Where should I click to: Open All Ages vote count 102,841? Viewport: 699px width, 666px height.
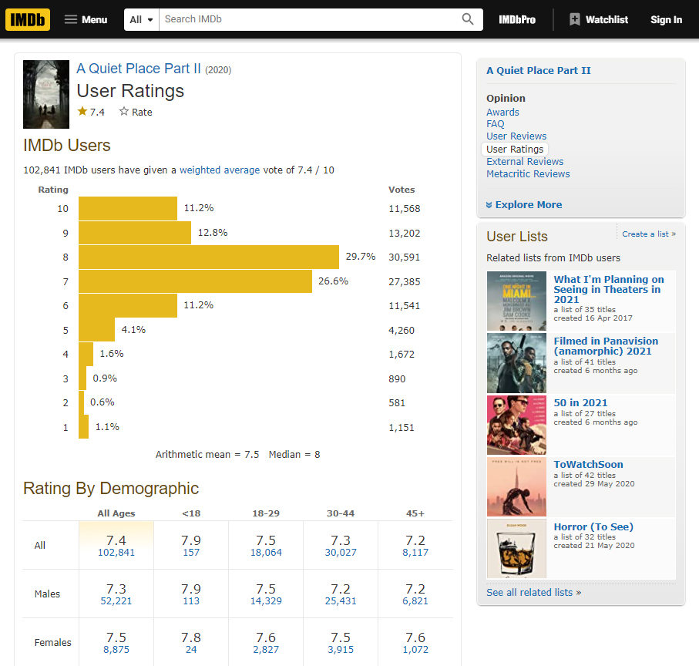tap(116, 553)
